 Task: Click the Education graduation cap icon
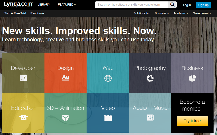(23, 117)
